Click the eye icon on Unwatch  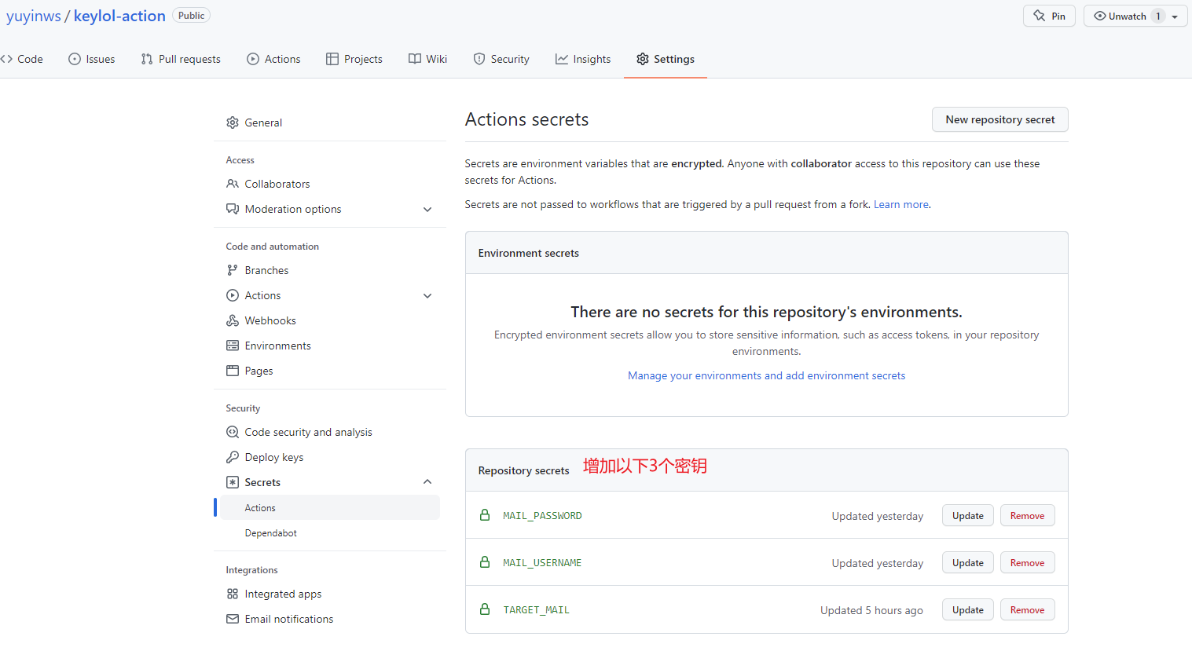[1100, 16]
